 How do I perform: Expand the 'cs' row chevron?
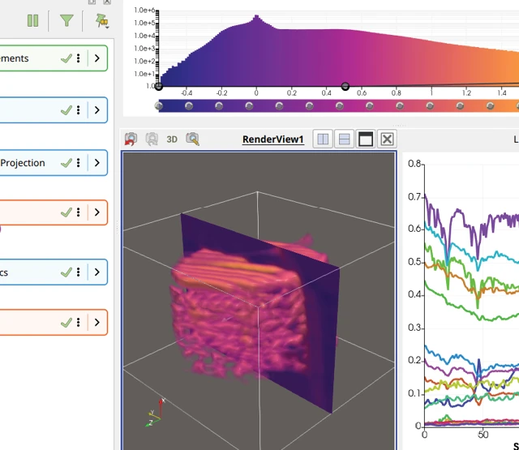pyautogui.click(x=97, y=272)
